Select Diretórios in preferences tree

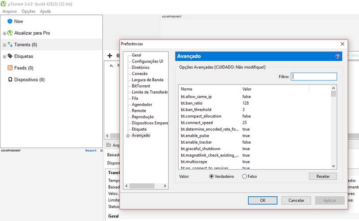(140, 67)
